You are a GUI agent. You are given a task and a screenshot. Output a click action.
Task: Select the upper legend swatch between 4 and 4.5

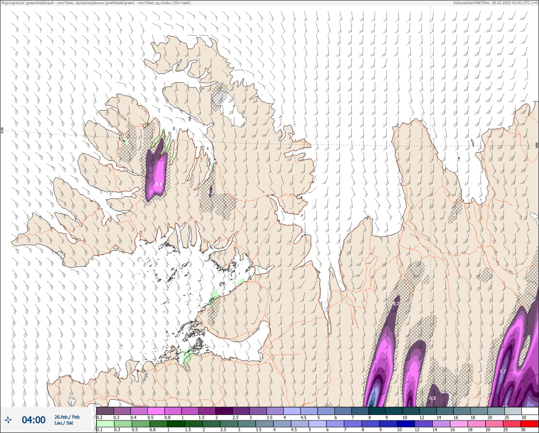292,411
